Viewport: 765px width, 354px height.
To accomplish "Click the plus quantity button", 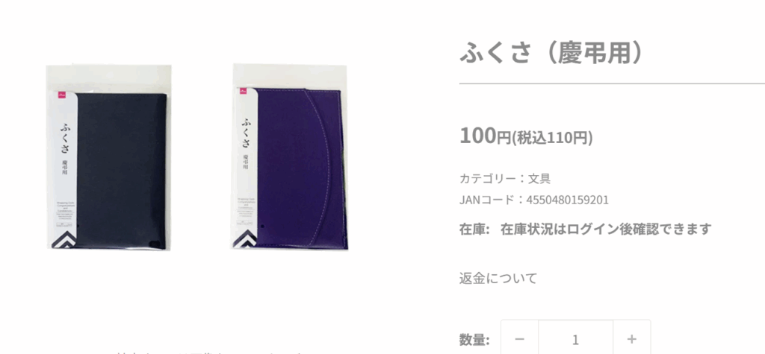I will (632, 338).
